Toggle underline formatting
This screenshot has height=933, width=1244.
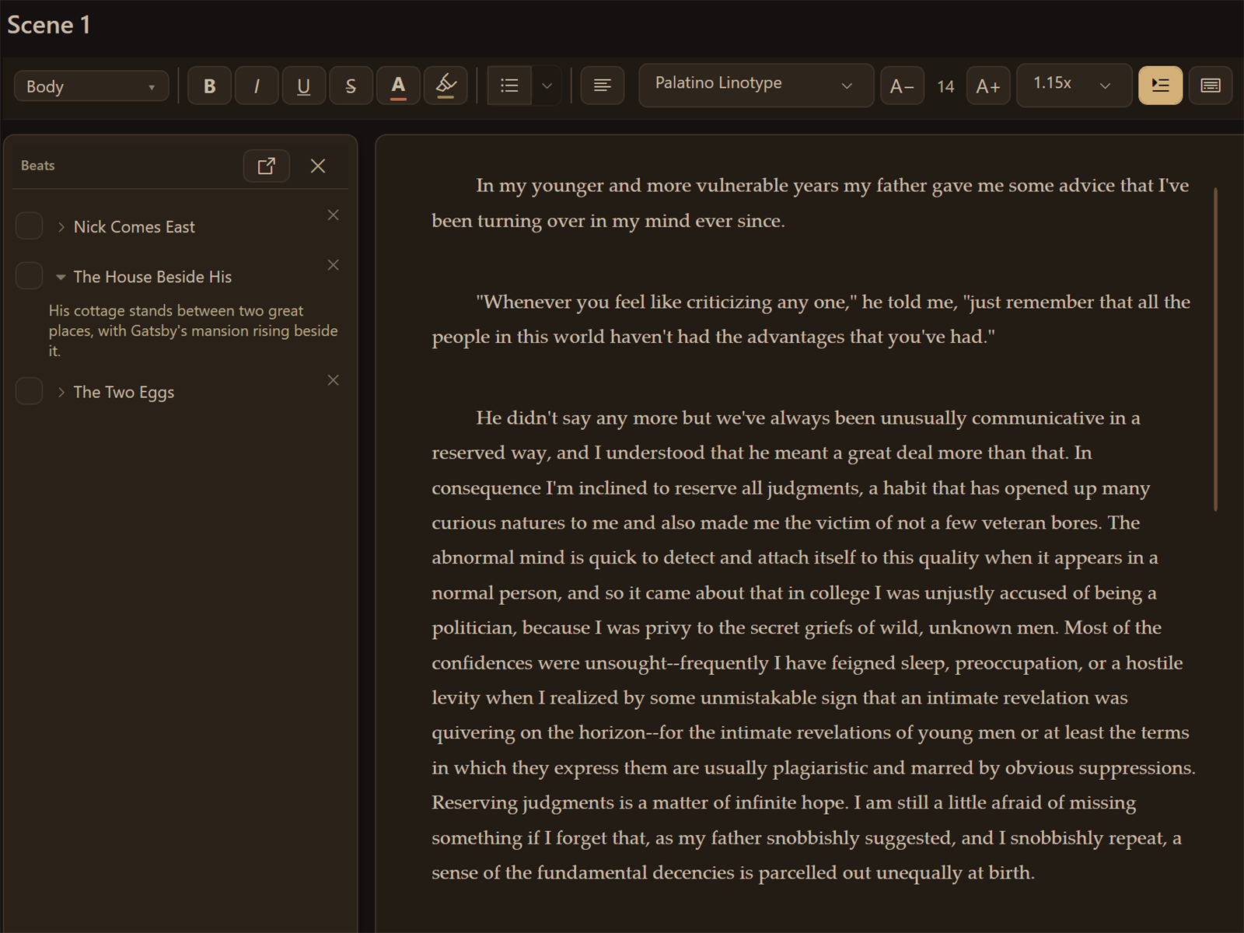pos(304,86)
